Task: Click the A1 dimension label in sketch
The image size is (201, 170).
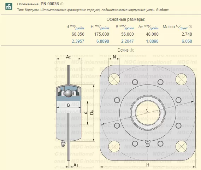Action: pyautogui.click(x=76, y=165)
